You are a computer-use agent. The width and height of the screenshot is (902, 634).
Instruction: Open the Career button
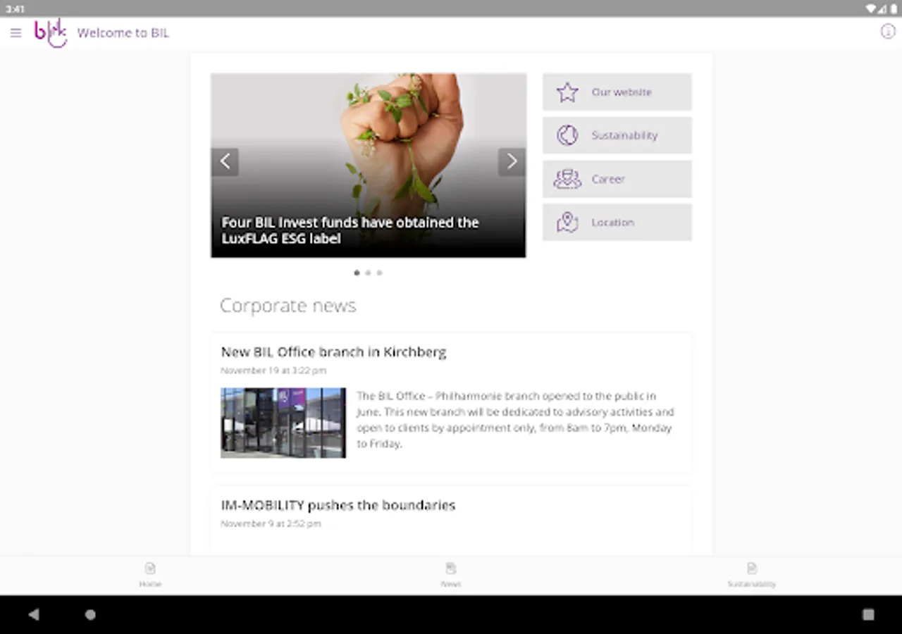(617, 179)
